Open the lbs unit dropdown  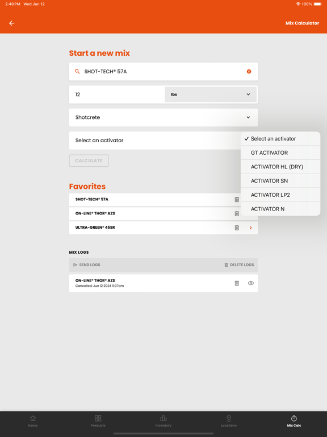(x=211, y=94)
